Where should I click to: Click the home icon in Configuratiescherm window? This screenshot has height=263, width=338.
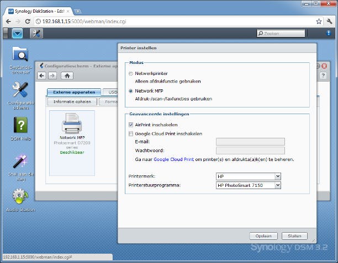point(67,76)
